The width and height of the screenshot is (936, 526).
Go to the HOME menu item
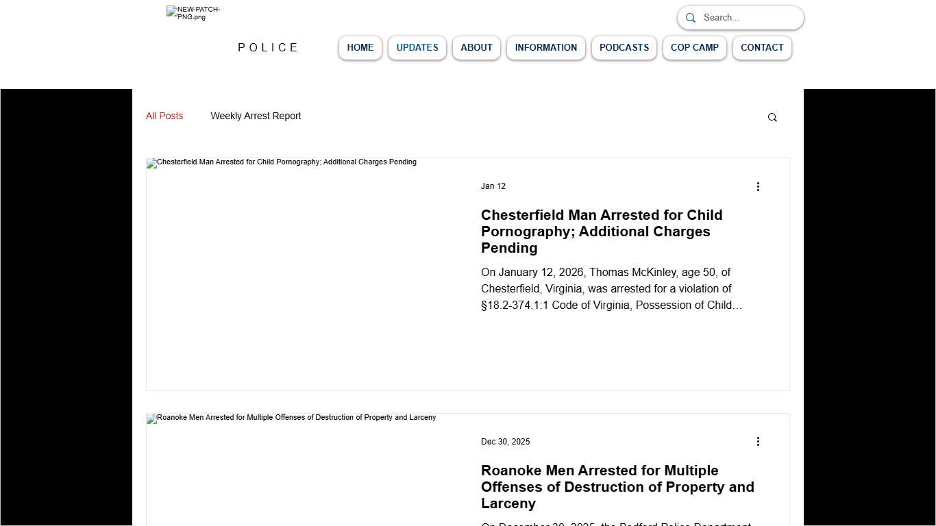tap(360, 48)
